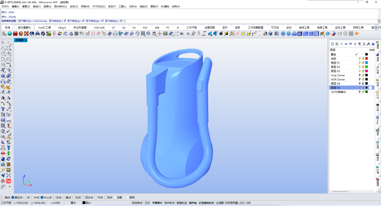Image resolution: width=381 pixels, height=206 pixels.
Task: Click the new layer icon in layers panel
Action: (332, 44)
